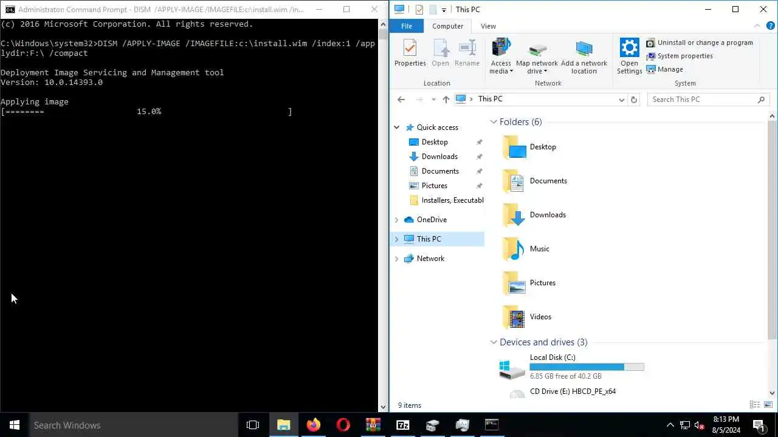
Task: Focus the Search This PC field
Action: pyautogui.click(x=709, y=100)
